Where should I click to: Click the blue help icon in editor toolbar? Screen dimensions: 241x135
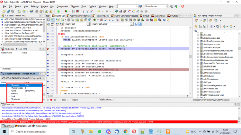[164, 20]
